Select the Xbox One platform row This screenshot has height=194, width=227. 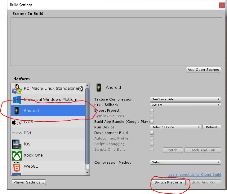click(x=48, y=155)
